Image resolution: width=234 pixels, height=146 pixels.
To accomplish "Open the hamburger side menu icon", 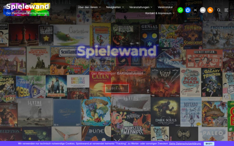I will tap(226, 10).
